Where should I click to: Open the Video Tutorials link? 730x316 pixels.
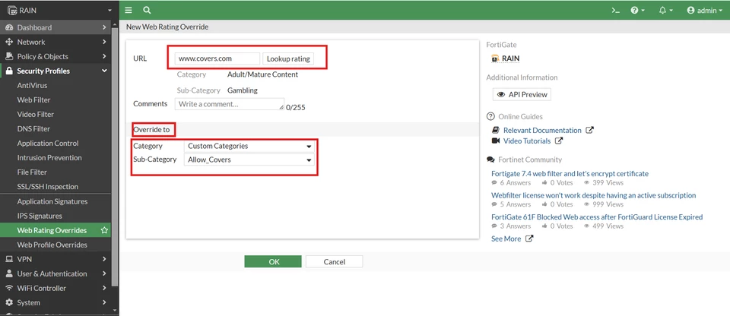tap(527, 141)
